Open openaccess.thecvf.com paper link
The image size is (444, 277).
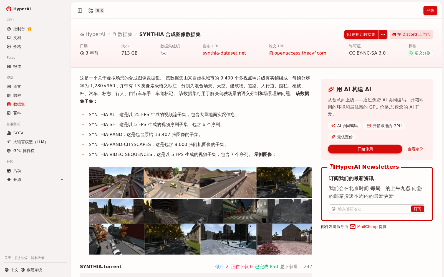click(x=297, y=53)
